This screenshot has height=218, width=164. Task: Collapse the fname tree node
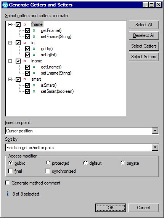(x=10, y=25)
